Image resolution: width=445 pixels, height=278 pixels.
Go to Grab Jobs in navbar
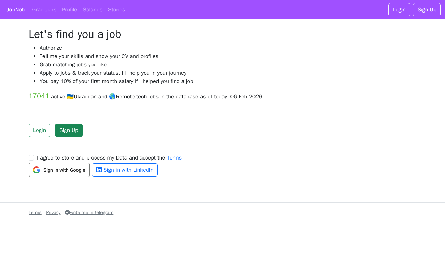pos(44,10)
